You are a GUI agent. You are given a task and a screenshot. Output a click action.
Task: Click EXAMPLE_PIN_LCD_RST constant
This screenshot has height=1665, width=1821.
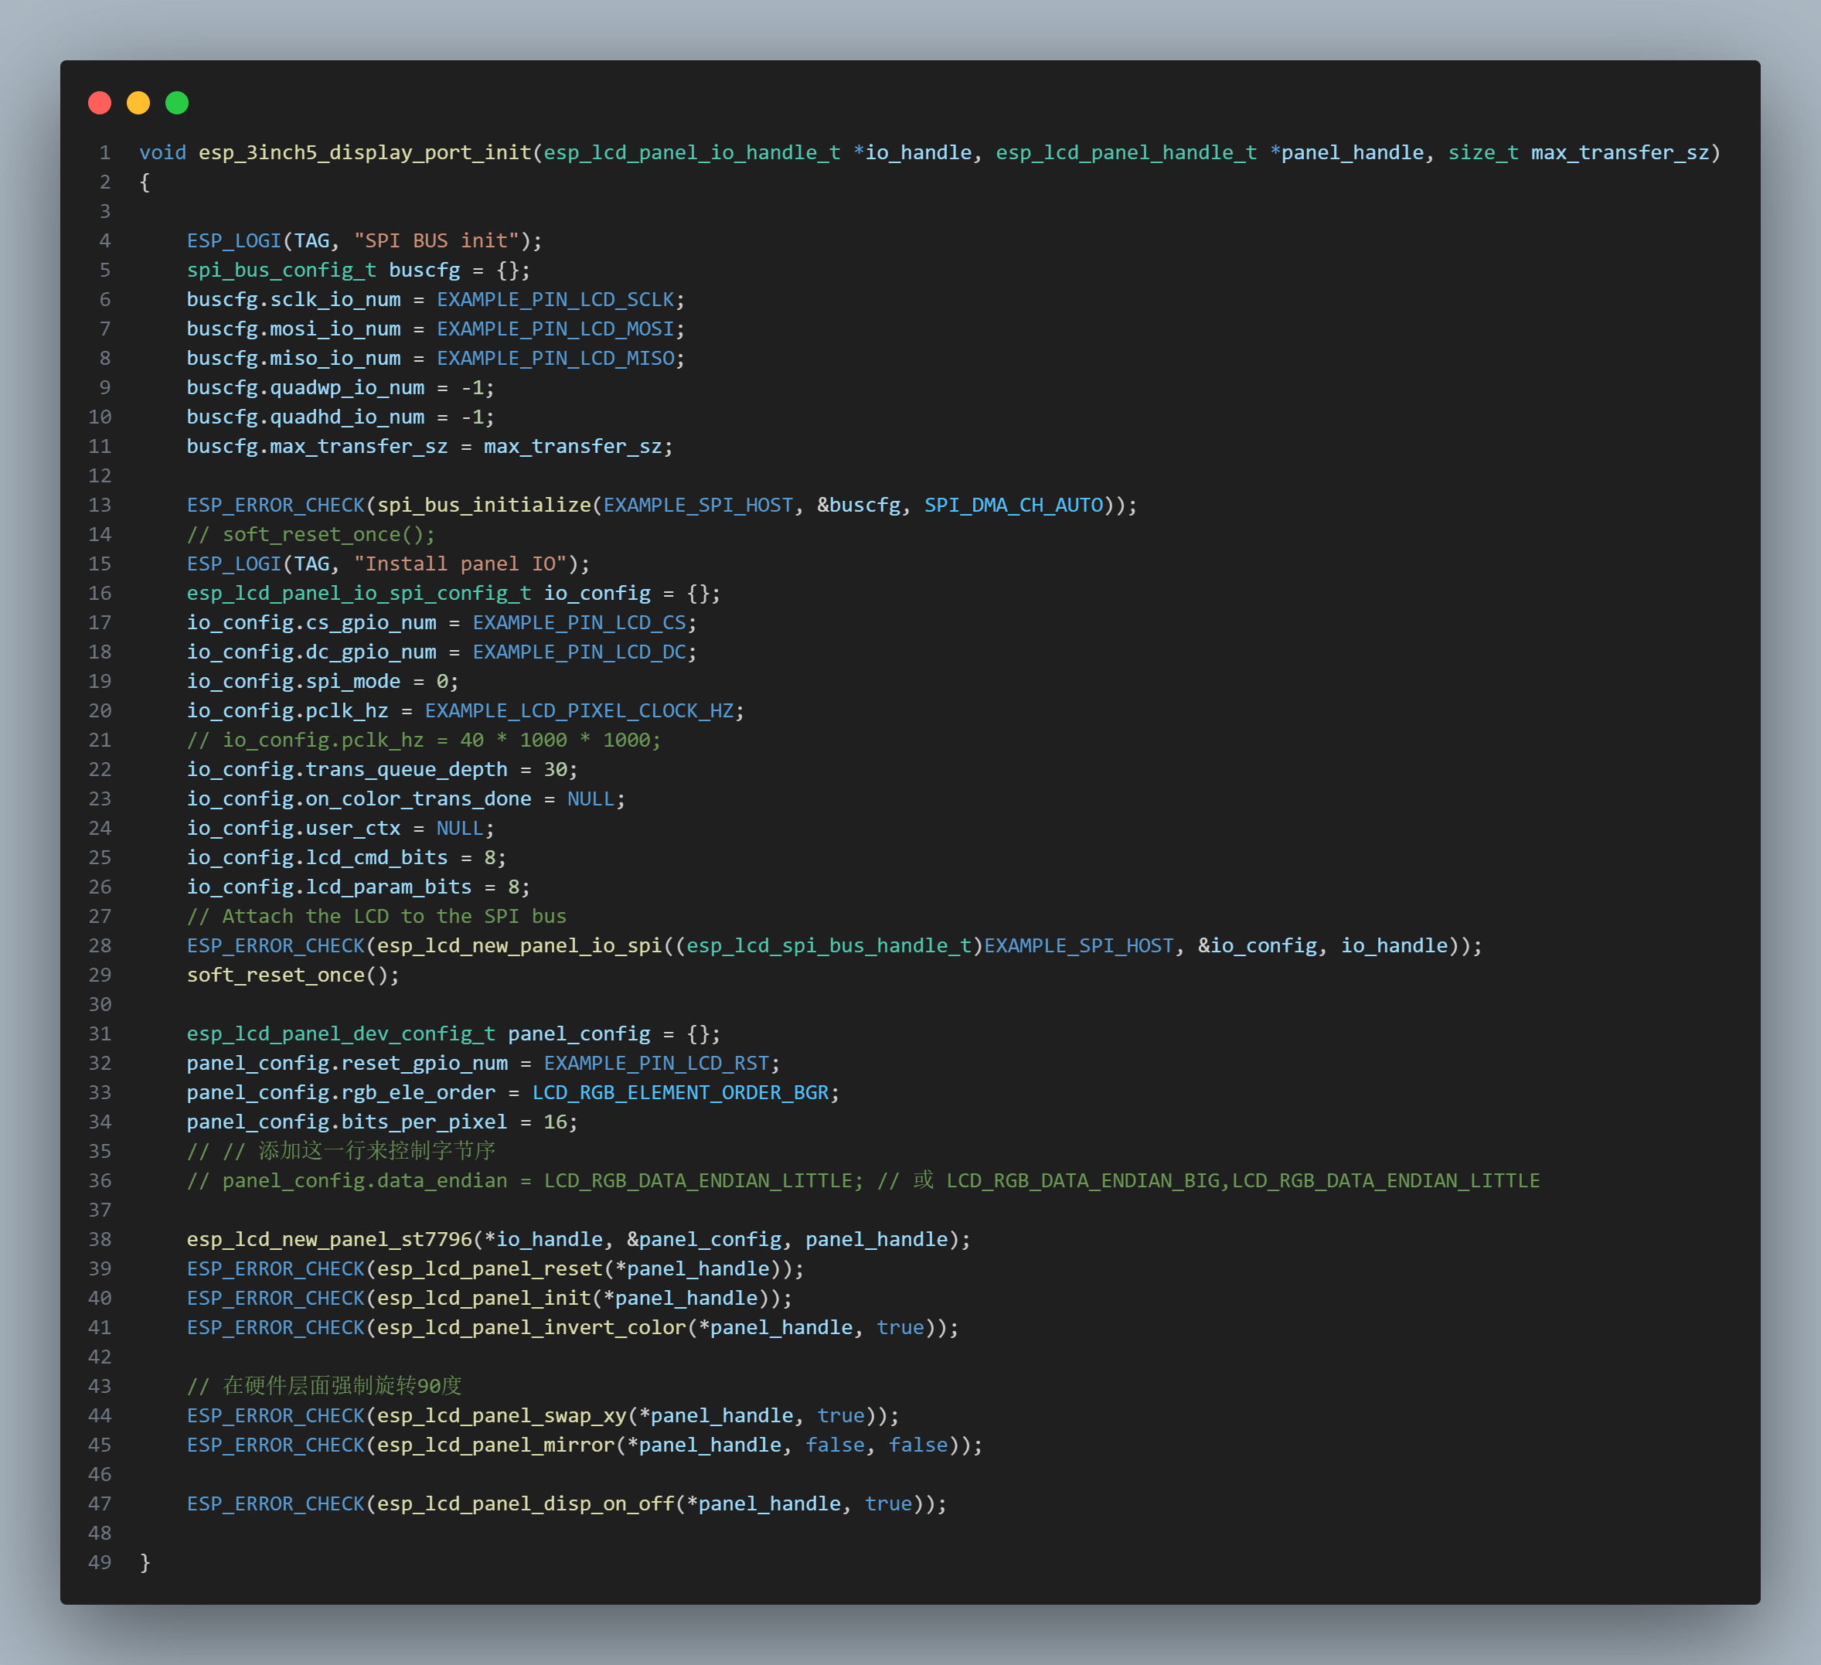click(655, 1062)
